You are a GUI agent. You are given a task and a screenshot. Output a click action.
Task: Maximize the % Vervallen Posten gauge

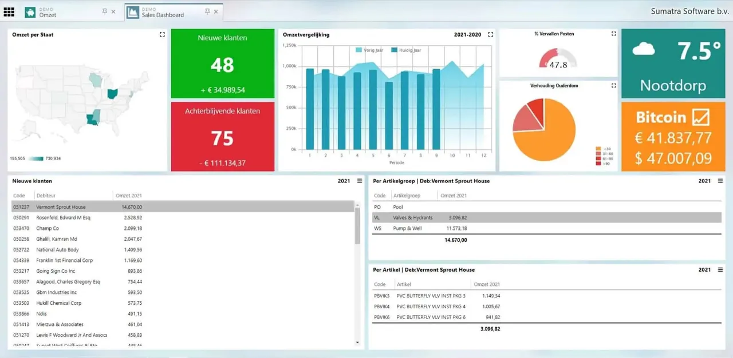(614, 34)
